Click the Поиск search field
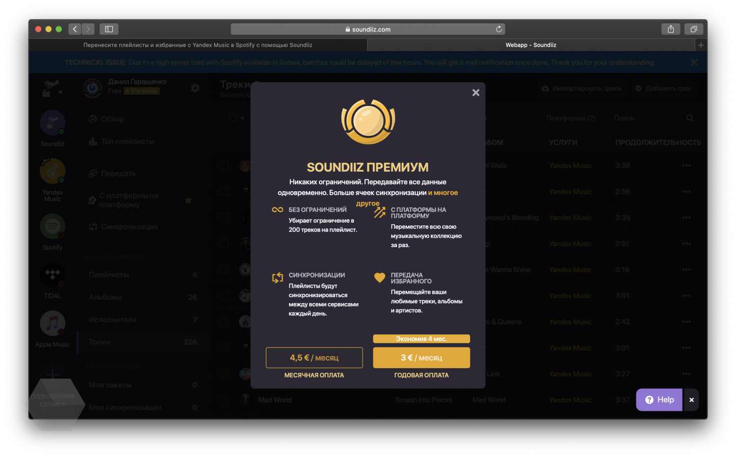Viewport: 736px width, 457px height. tap(647, 118)
